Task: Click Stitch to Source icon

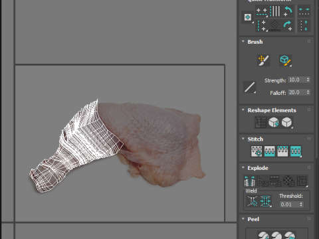Action: (x=282, y=151)
